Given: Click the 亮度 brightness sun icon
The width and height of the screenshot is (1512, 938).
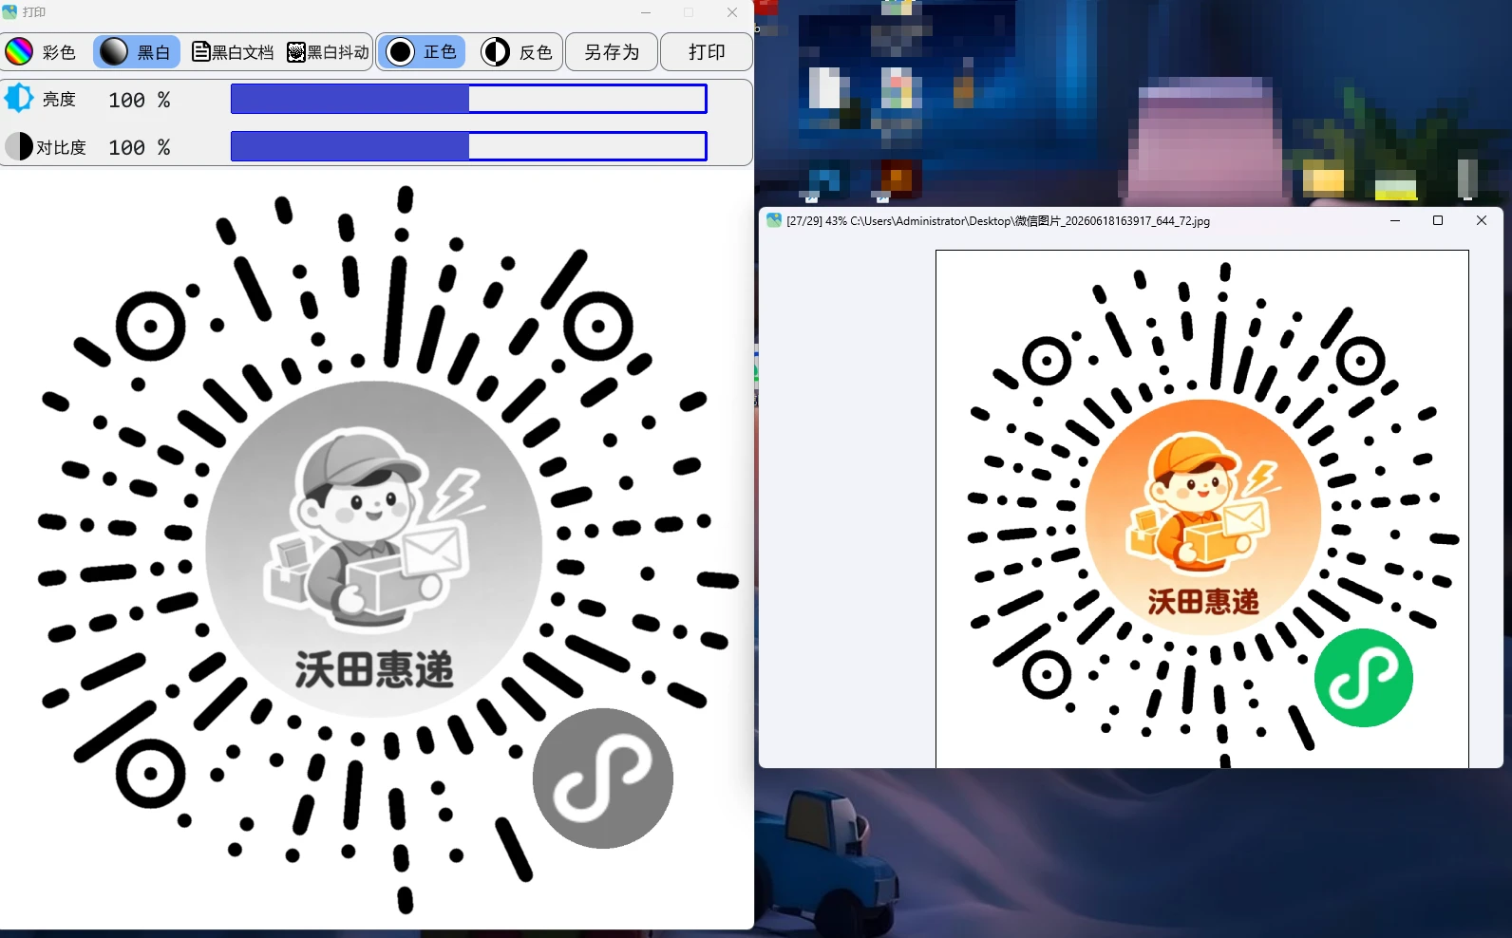Looking at the screenshot, I should pyautogui.click(x=18, y=99).
